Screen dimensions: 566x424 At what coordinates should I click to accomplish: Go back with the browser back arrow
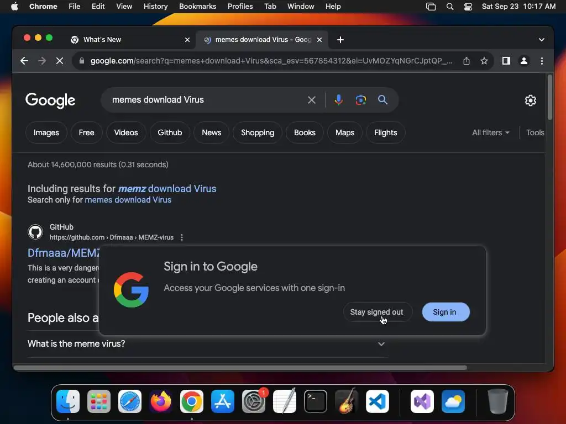click(24, 61)
